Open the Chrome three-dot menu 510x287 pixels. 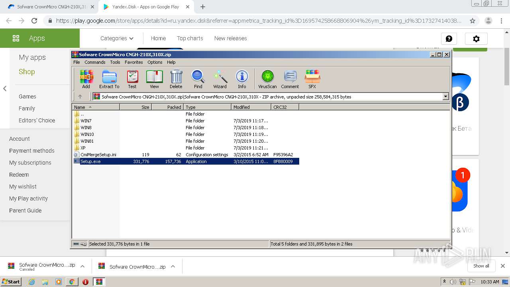(502, 21)
